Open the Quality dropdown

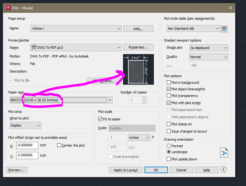tap(209, 57)
